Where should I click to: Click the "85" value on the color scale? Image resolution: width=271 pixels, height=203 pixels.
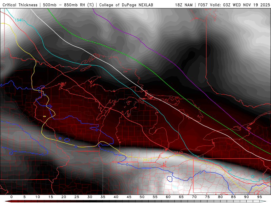click(233, 197)
